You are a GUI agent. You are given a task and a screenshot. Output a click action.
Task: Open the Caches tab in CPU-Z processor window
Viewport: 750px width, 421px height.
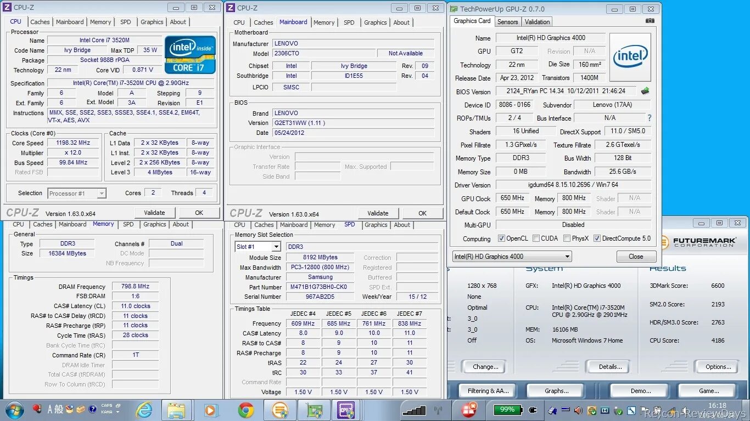click(x=40, y=22)
